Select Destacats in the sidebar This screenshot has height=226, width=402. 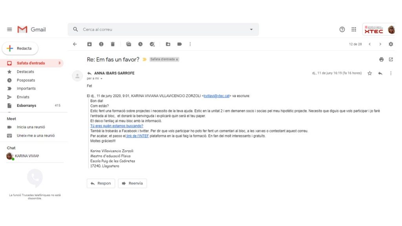(25, 72)
